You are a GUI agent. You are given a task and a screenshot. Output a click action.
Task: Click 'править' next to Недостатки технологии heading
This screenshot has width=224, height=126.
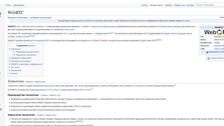pos(41,115)
